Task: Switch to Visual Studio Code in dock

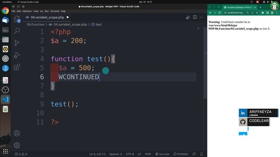Action: coord(5,99)
